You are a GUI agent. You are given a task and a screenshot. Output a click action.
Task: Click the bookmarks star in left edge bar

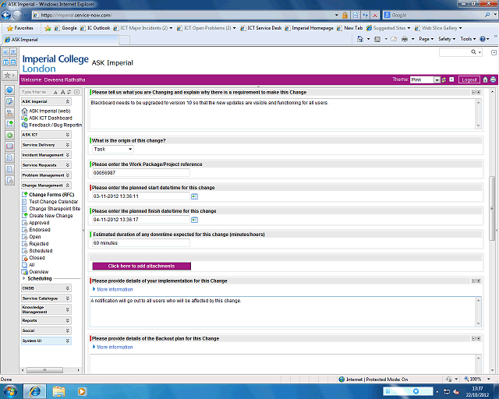pyautogui.click(x=9, y=76)
